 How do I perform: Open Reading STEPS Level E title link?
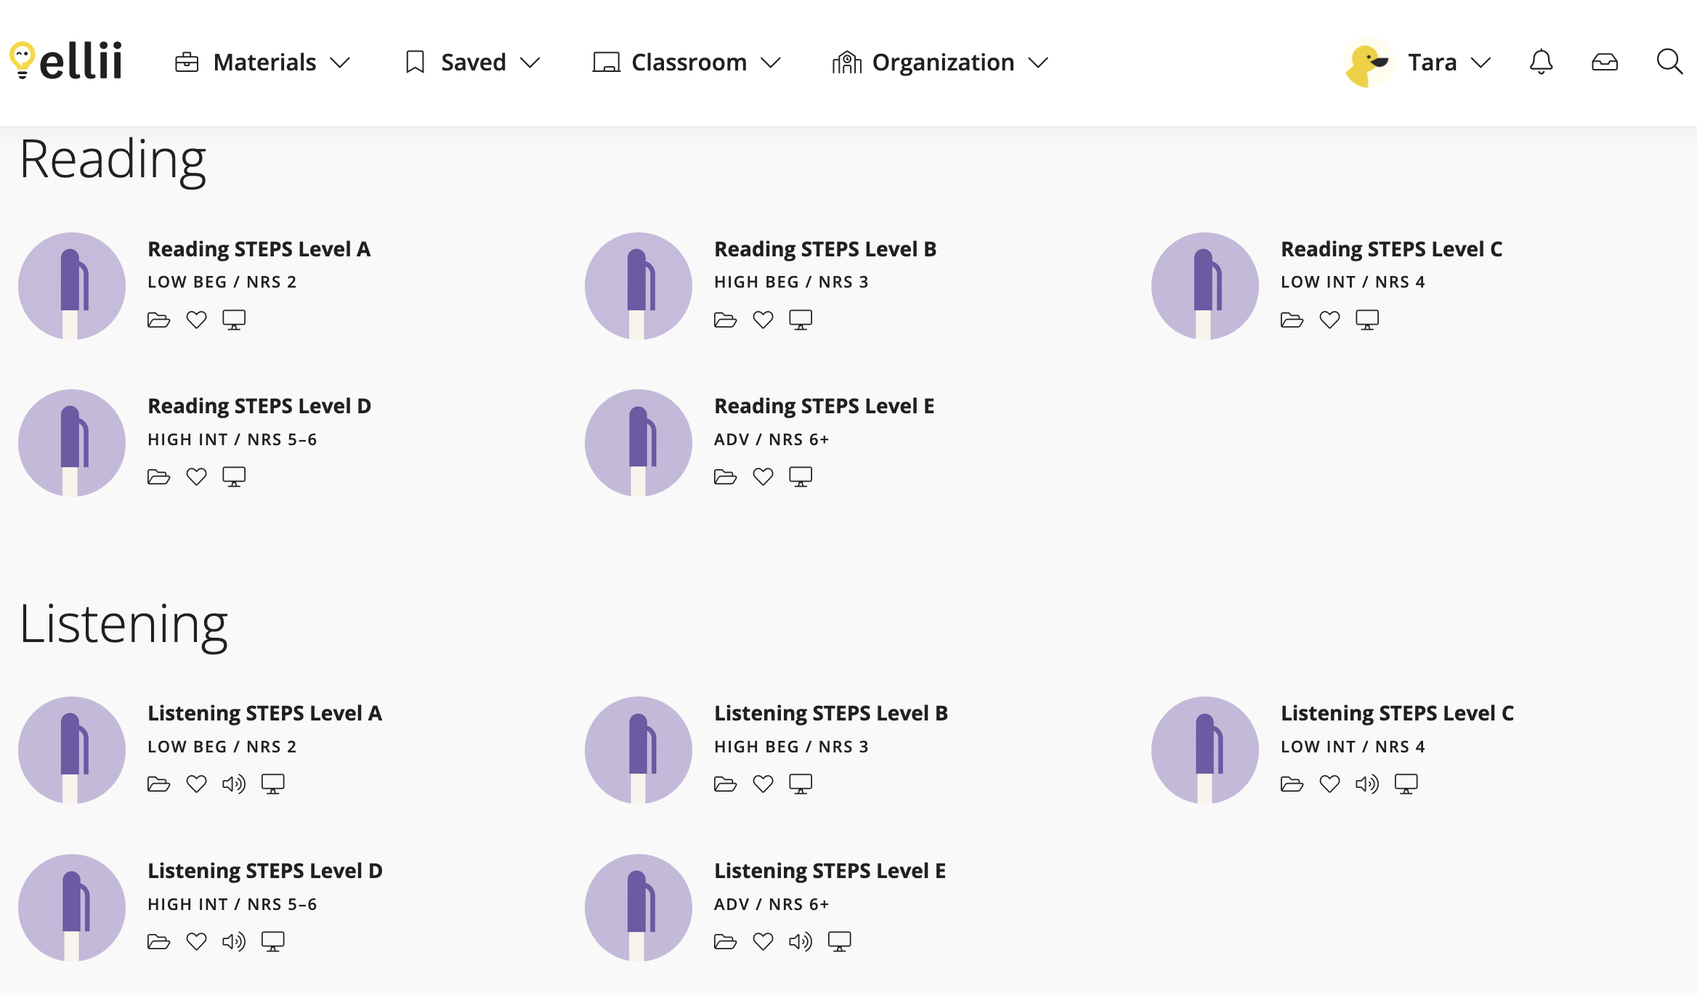coord(824,406)
